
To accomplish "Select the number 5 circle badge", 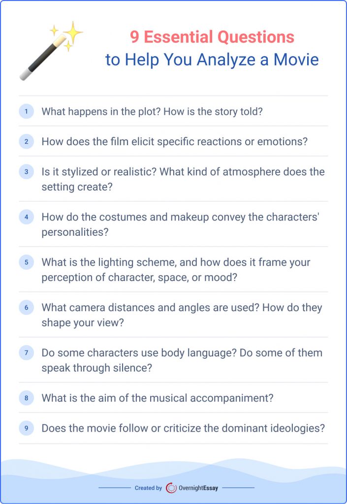I will [27, 262].
